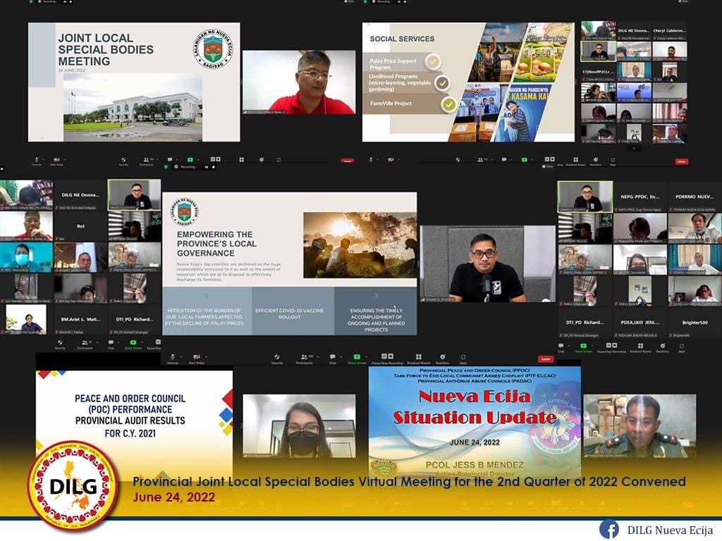722x541 pixels.
Task: Show more participants chevron below Social Services gallery
Action: [x=634, y=148]
